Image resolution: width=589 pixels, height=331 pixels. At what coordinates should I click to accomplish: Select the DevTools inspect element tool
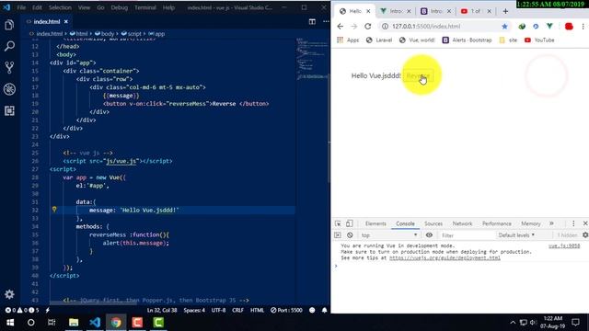point(338,223)
